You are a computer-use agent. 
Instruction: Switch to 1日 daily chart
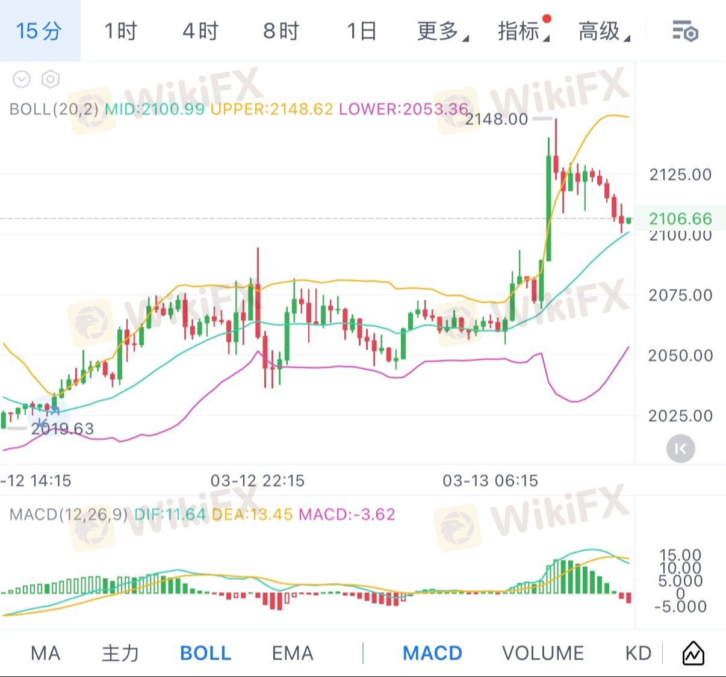pyautogui.click(x=362, y=31)
